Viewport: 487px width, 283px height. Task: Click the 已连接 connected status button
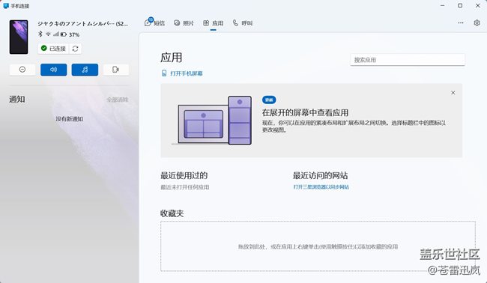tap(53, 49)
